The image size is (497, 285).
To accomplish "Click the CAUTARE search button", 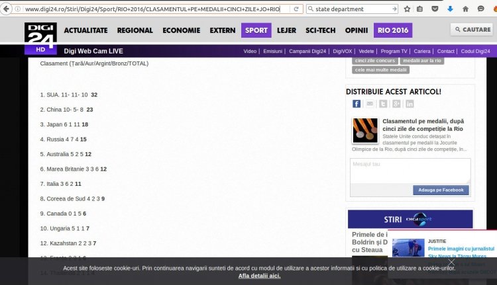I will click(472, 29).
